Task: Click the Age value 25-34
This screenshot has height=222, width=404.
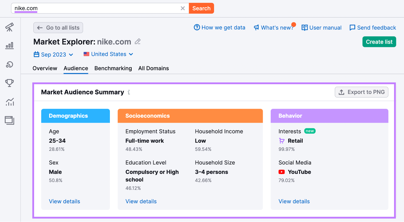Action: tap(57, 141)
